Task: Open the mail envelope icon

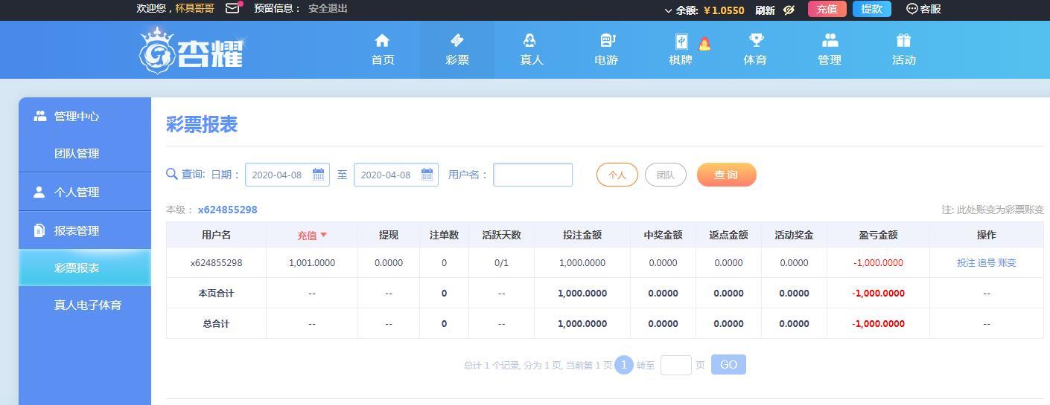Action: [232, 8]
